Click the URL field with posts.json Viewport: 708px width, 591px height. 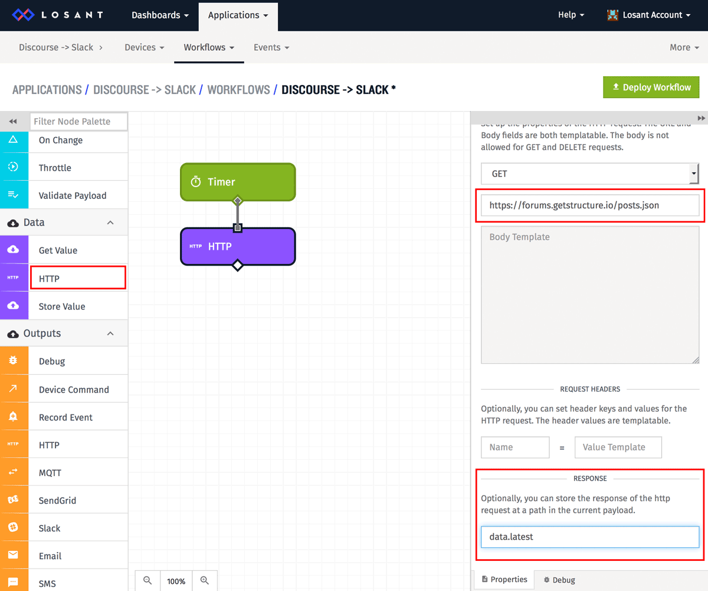pyautogui.click(x=590, y=205)
